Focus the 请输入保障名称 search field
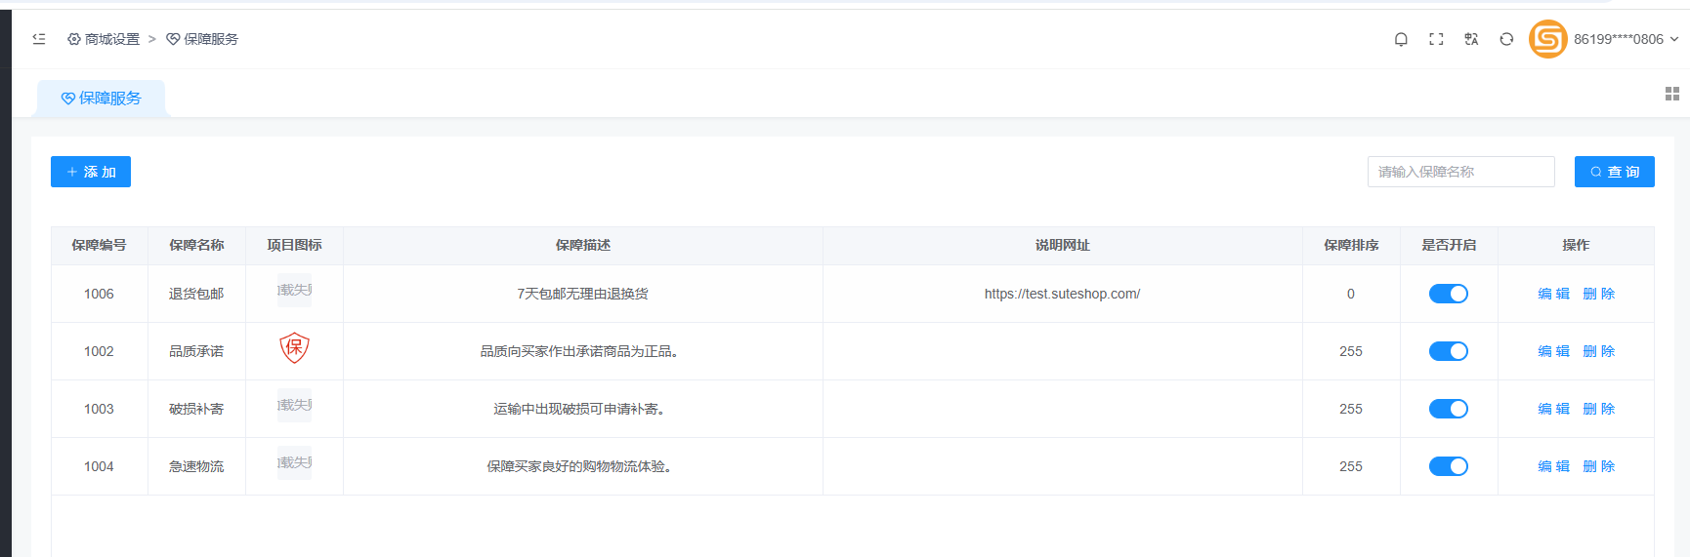1690x557 pixels. point(1460,172)
